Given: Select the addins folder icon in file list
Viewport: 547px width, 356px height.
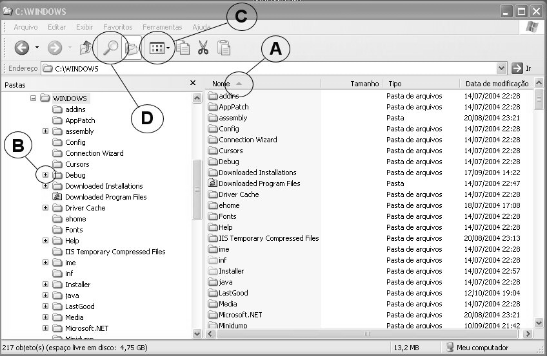Looking at the screenshot, I should pos(213,96).
